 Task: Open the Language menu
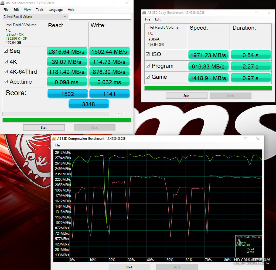[x=56, y=10]
